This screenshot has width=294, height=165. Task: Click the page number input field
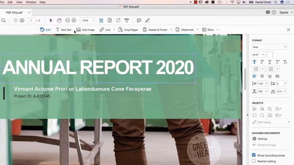coord(32,20)
